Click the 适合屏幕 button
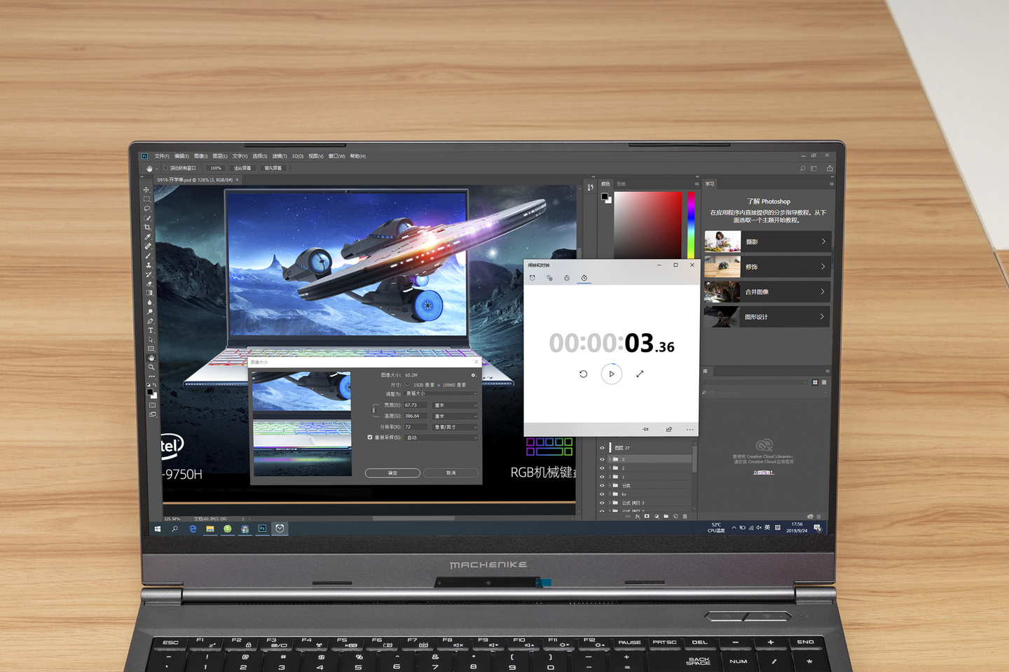Viewport: 1009px width, 672px height. coord(242,168)
